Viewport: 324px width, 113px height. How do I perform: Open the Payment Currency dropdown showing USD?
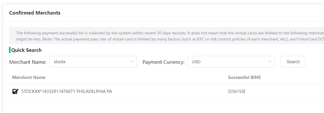(x=231, y=62)
